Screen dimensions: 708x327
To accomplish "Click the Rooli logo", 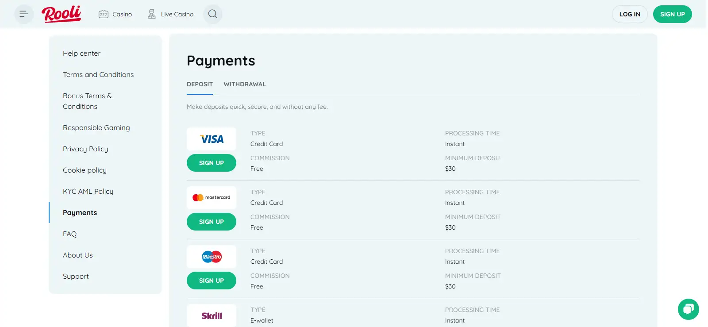I will point(62,14).
